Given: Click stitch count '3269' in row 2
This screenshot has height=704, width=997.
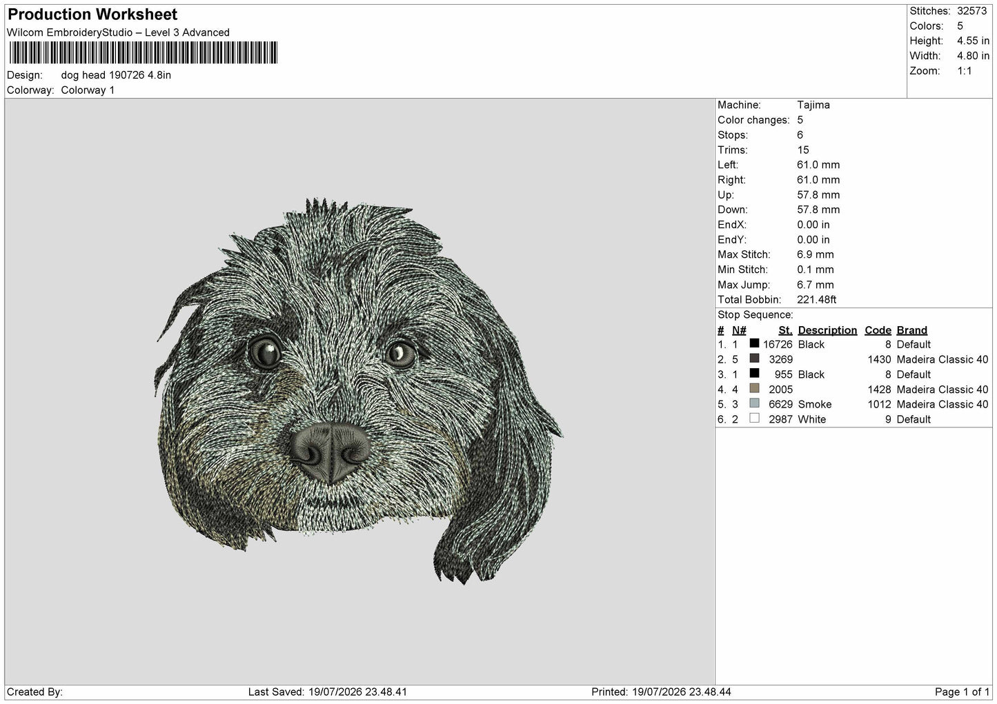Looking at the screenshot, I should [780, 359].
